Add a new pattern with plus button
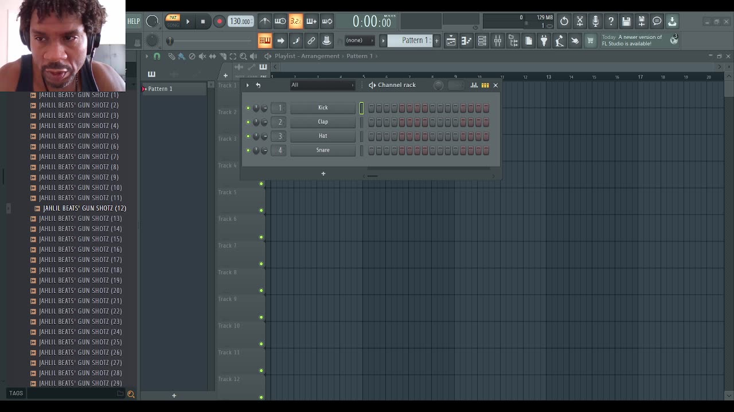Image resolution: width=734 pixels, height=412 pixels. tap(436, 40)
